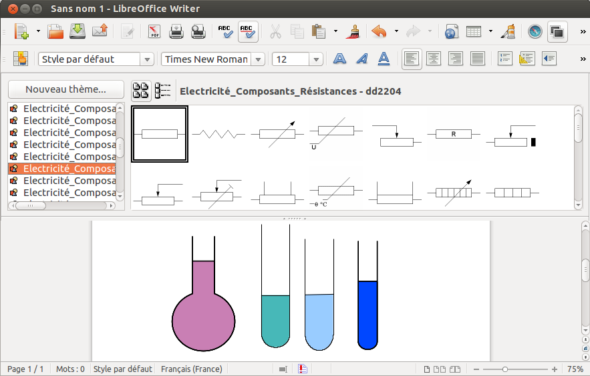Click the Times New Roman font name field
The width and height of the screenshot is (590, 376).
(x=206, y=59)
